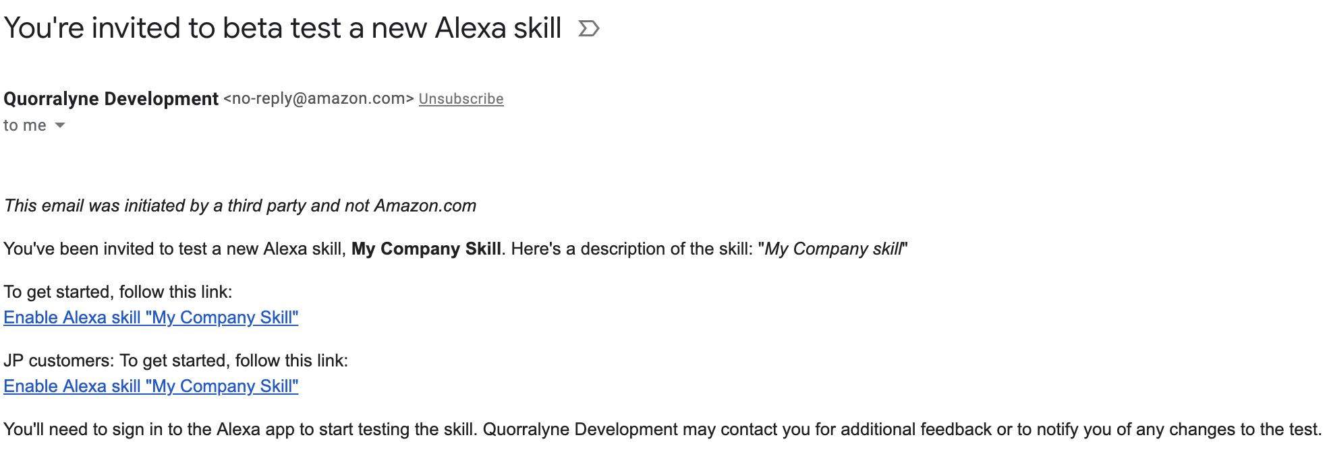Click "Amazon.com" in the italic disclaimer

point(425,205)
